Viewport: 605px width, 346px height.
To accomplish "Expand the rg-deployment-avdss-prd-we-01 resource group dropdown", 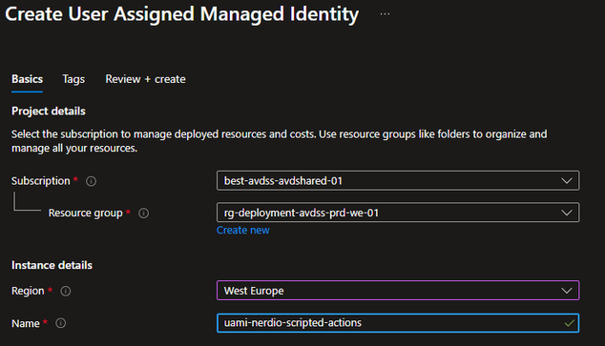I will point(398,213).
